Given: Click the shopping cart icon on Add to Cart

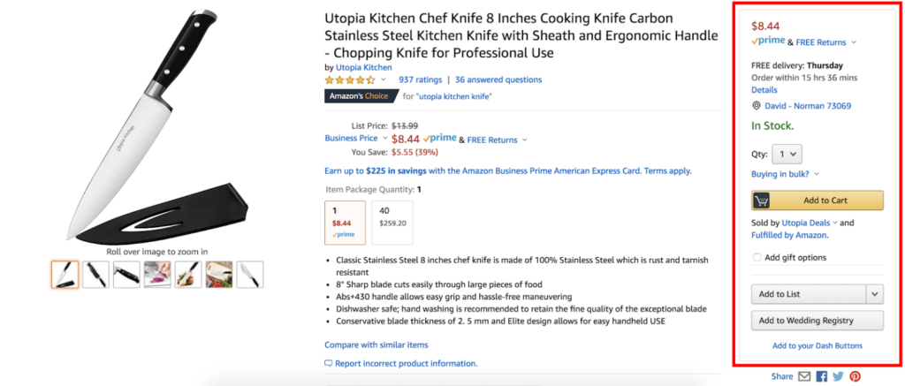Looking at the screenshot, I should (x=761, y=201).
